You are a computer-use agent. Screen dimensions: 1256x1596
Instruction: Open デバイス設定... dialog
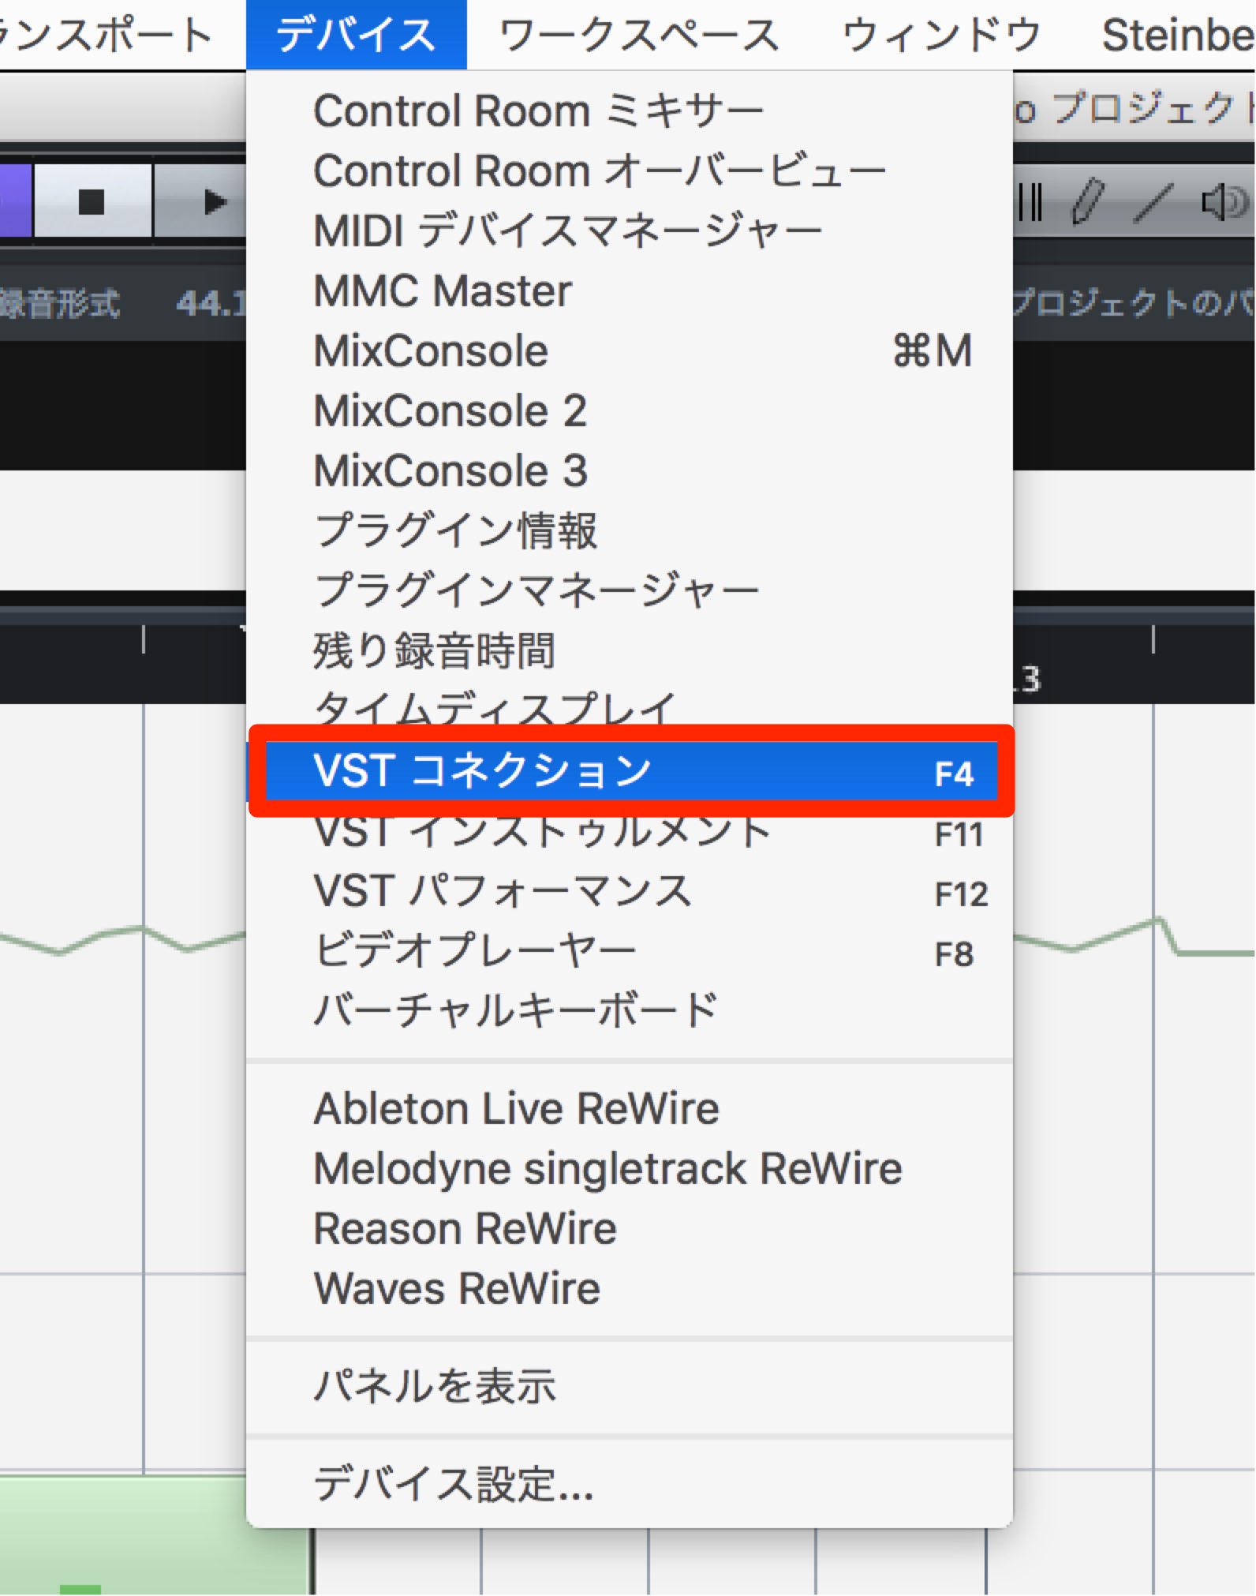coord(629,1484)
